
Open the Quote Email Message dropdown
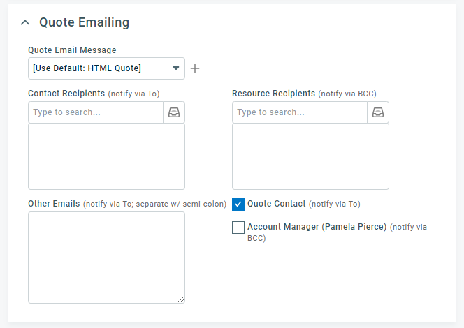[106, 68]
